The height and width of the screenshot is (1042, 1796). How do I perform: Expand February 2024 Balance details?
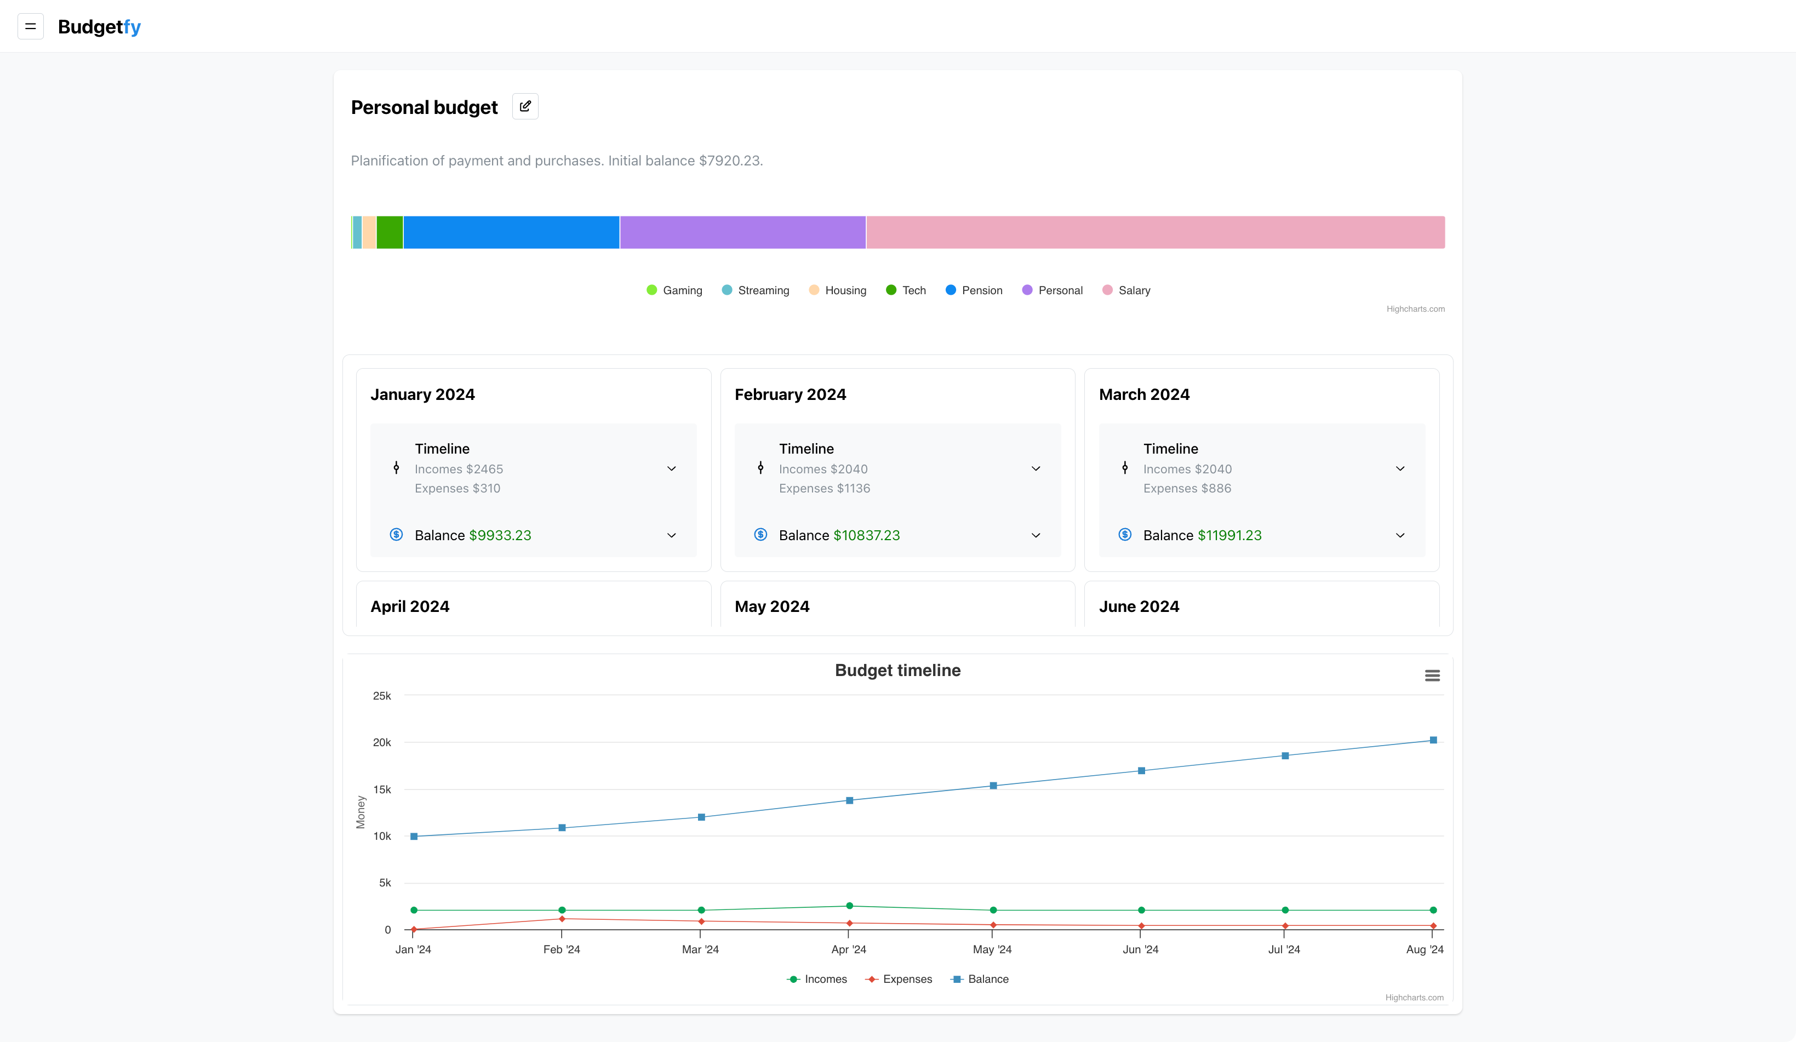[x=1036, y=535]
